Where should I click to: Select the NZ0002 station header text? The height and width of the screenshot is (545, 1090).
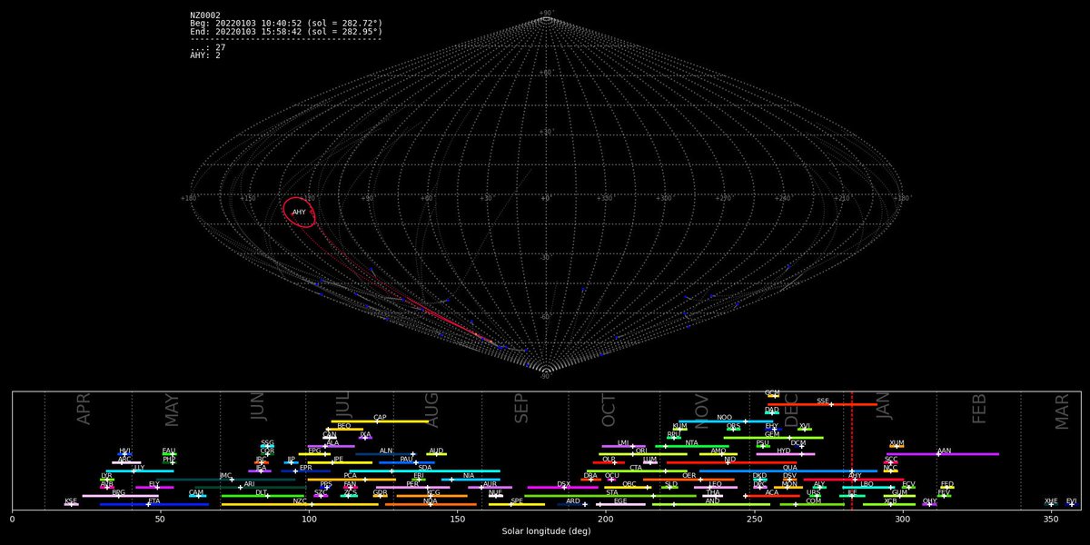point(205,15)
